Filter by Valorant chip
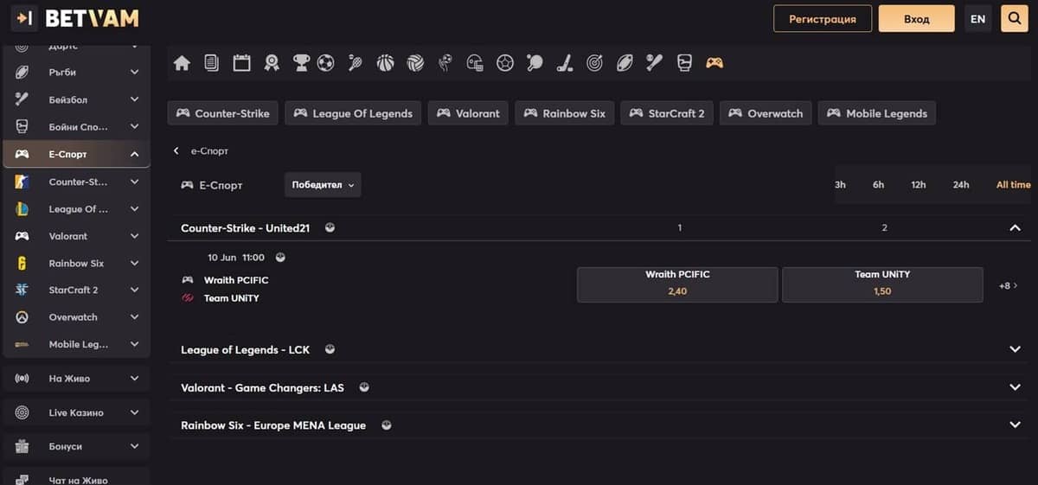This screenshot has width=1038, height=485. click(x=468, y=113)
